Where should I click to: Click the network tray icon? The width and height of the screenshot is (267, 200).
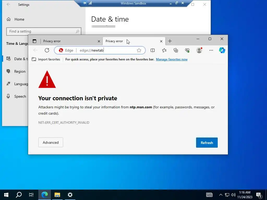point(227,195)
